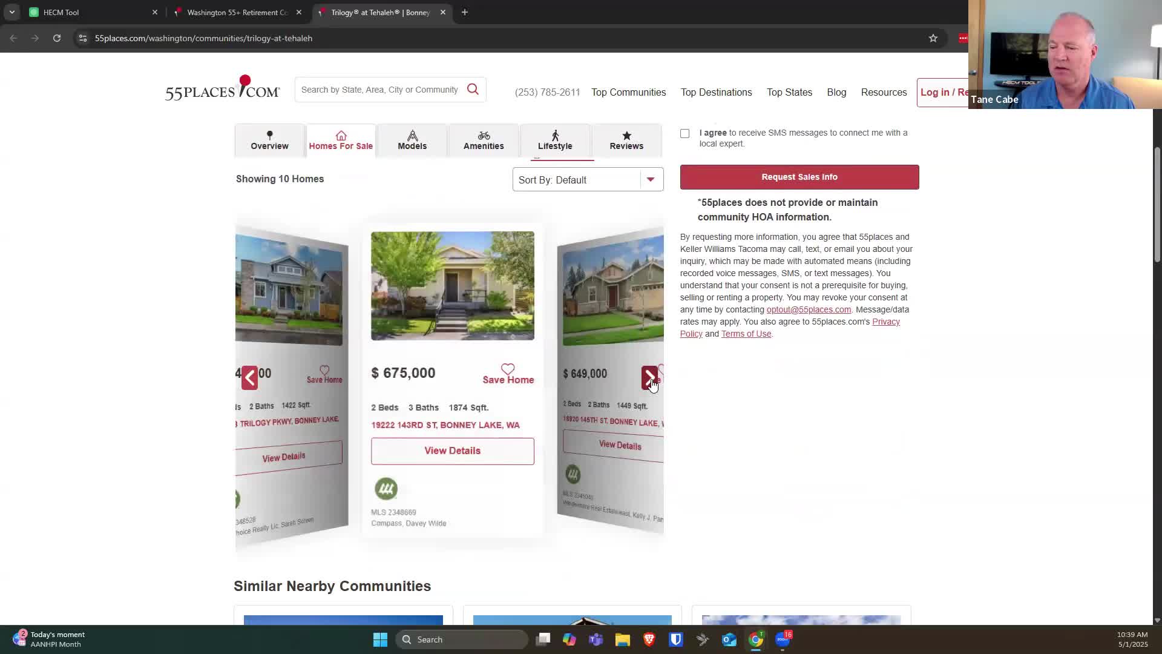Screen dimensions: 1162x654
Task: Open Task View icon in taskbar
Action: pos(543,639)
